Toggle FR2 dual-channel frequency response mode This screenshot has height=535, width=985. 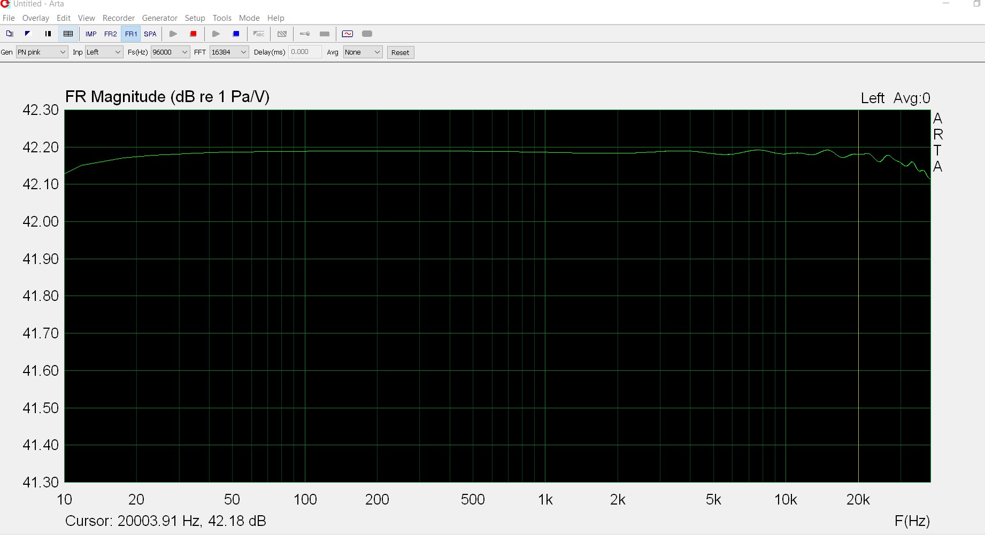(110, 34)
